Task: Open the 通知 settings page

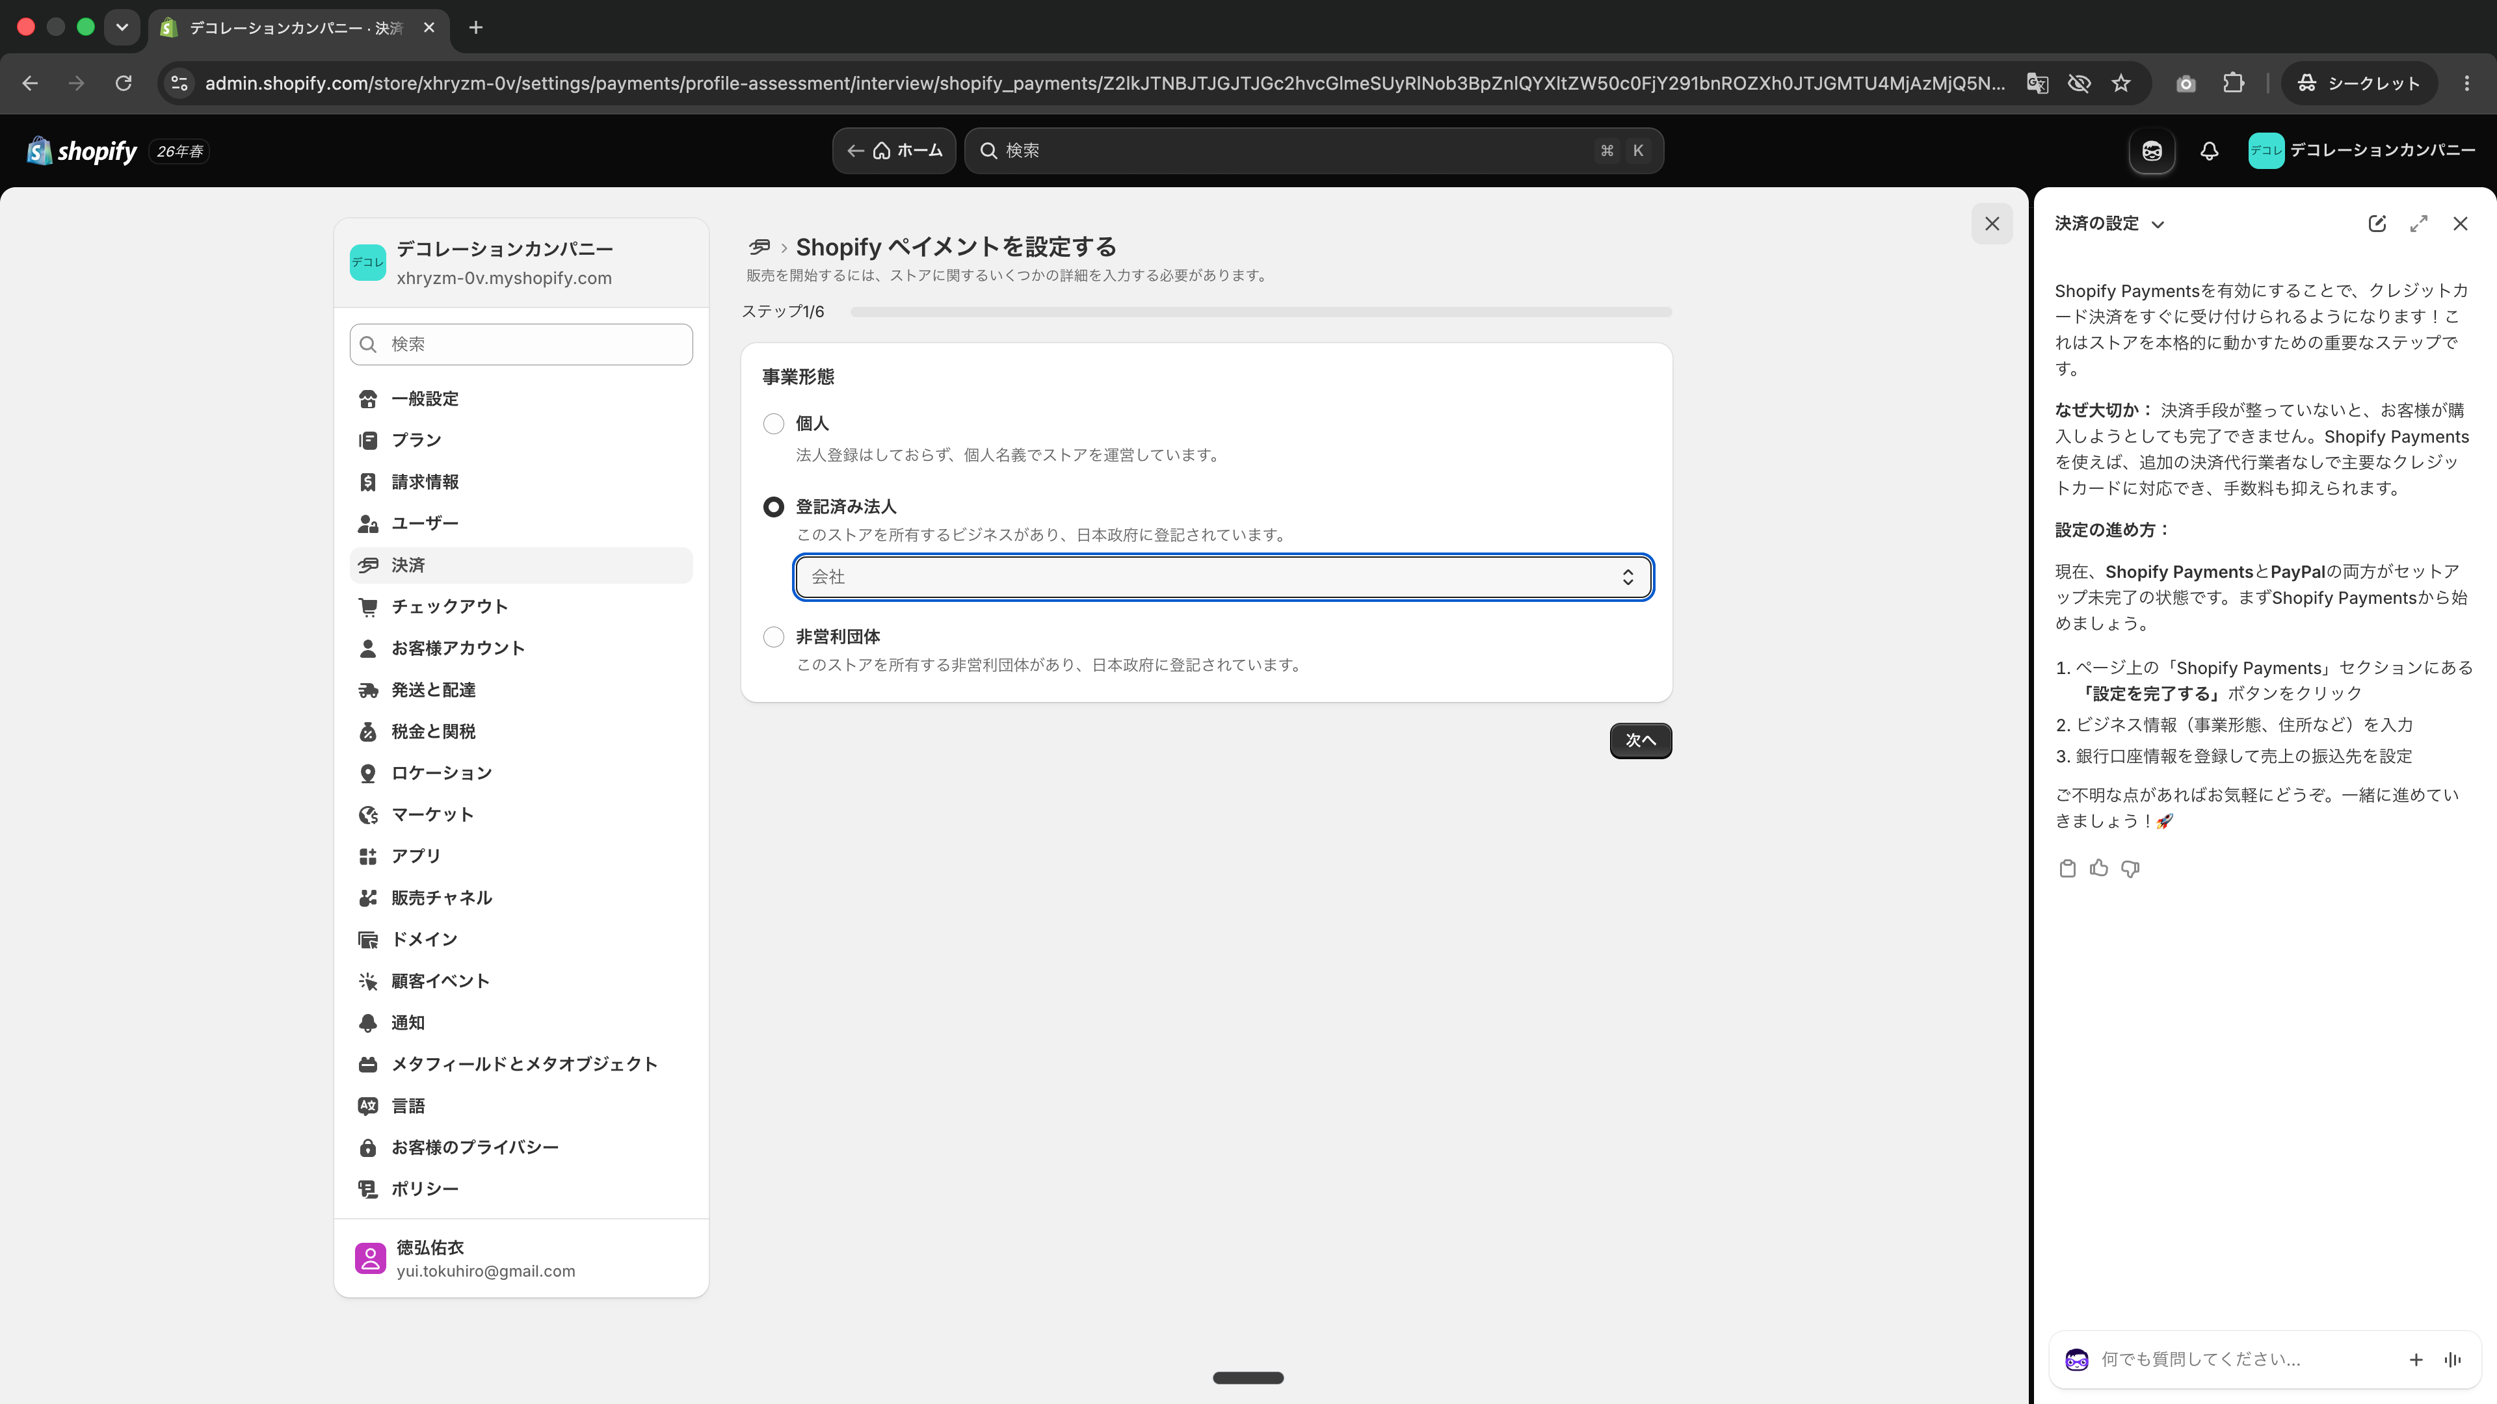Action: click(522, 1023)
